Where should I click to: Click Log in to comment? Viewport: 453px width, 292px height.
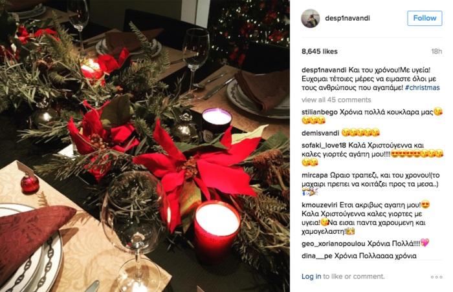click(x=311, y=276)
